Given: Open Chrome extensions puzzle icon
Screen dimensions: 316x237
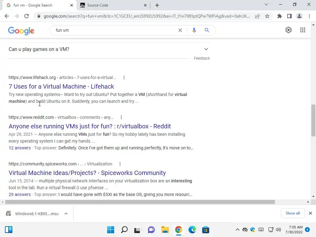Looking at the screenshot, I should pyautogui.click(x=279, y=16).
